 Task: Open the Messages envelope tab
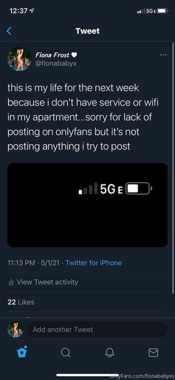[x=153, y=352]
